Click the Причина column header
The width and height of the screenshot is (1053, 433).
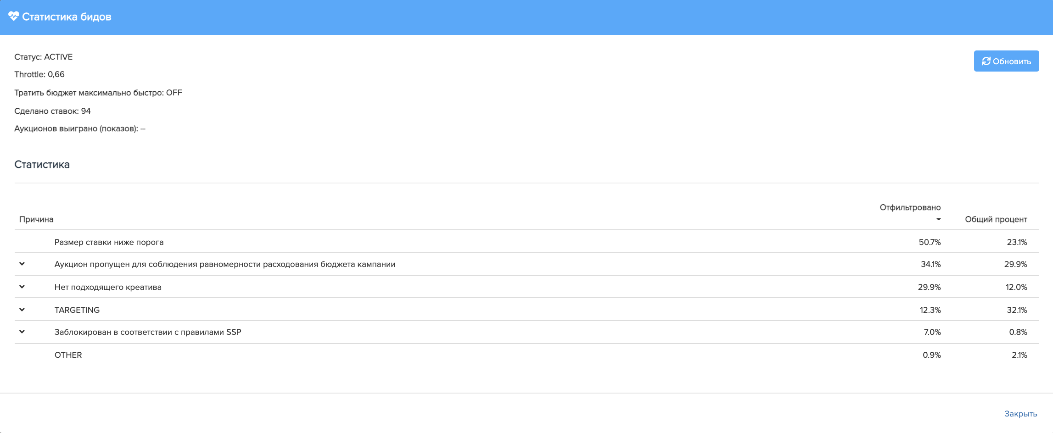pyautogui.click(x=36, y=219)
